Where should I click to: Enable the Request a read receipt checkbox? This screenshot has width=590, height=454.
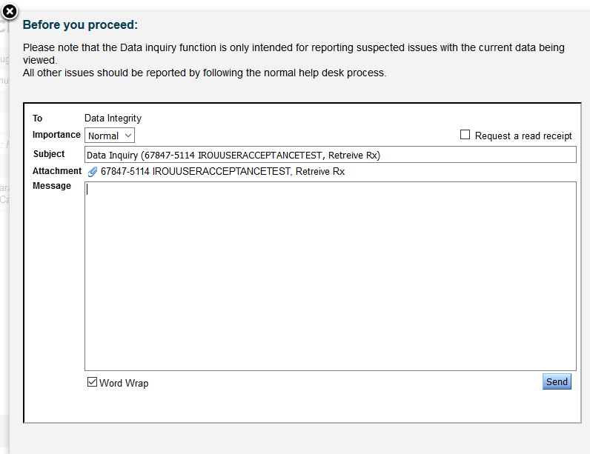click(x=465, y=135)
